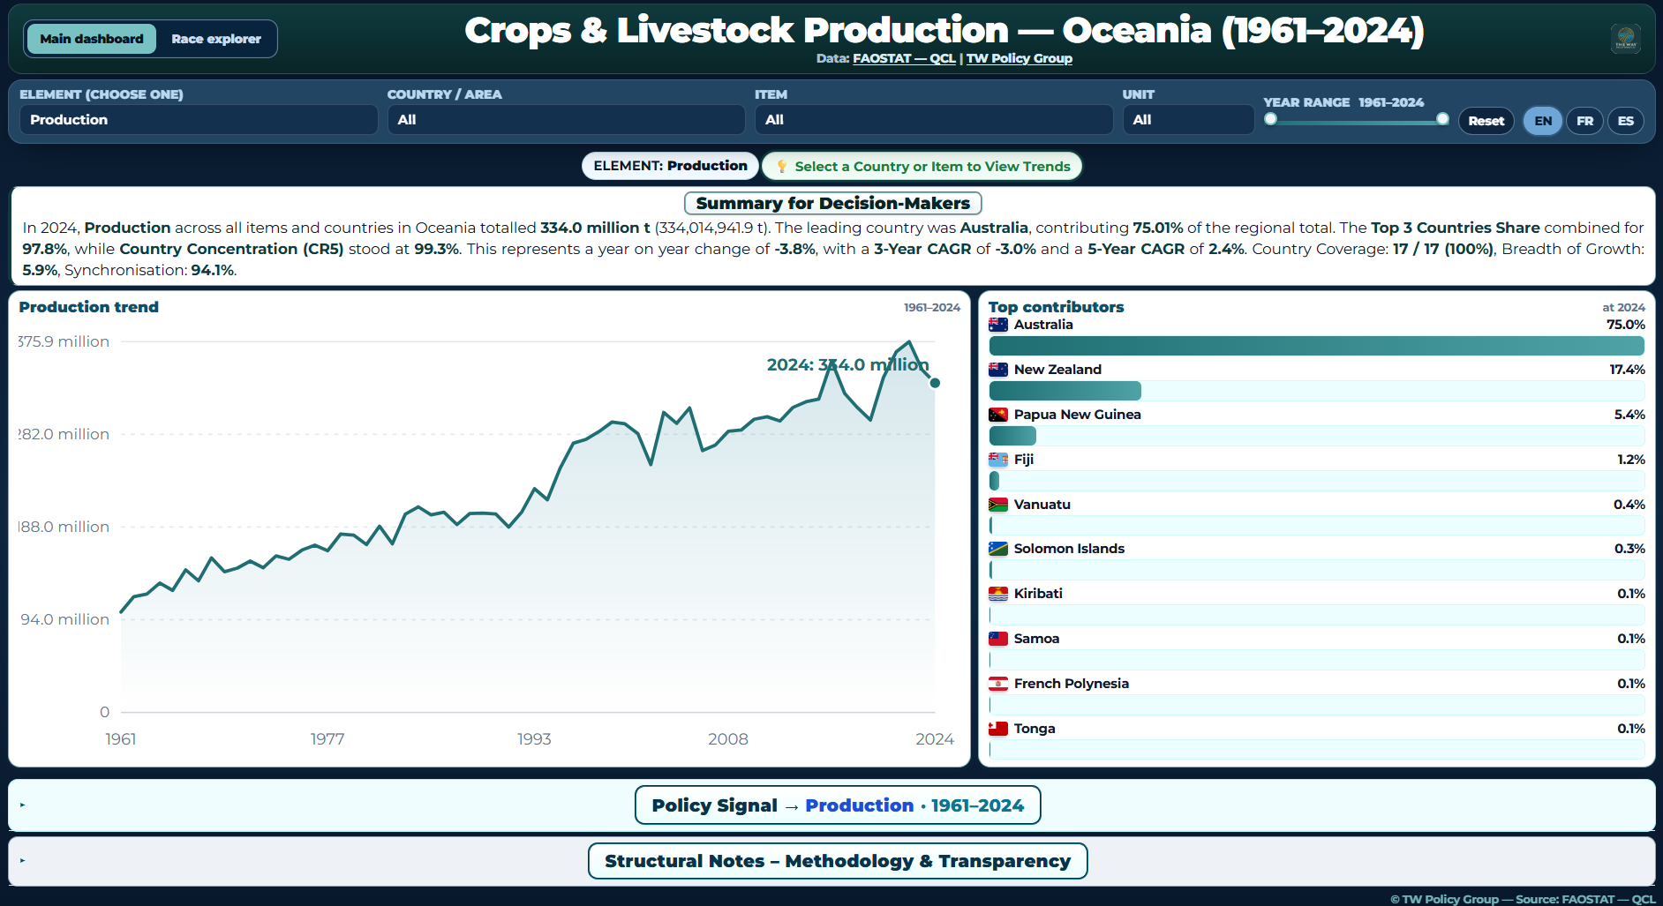
Task: Select the Kiribati contributor label
Action: tap(1038, 594)
